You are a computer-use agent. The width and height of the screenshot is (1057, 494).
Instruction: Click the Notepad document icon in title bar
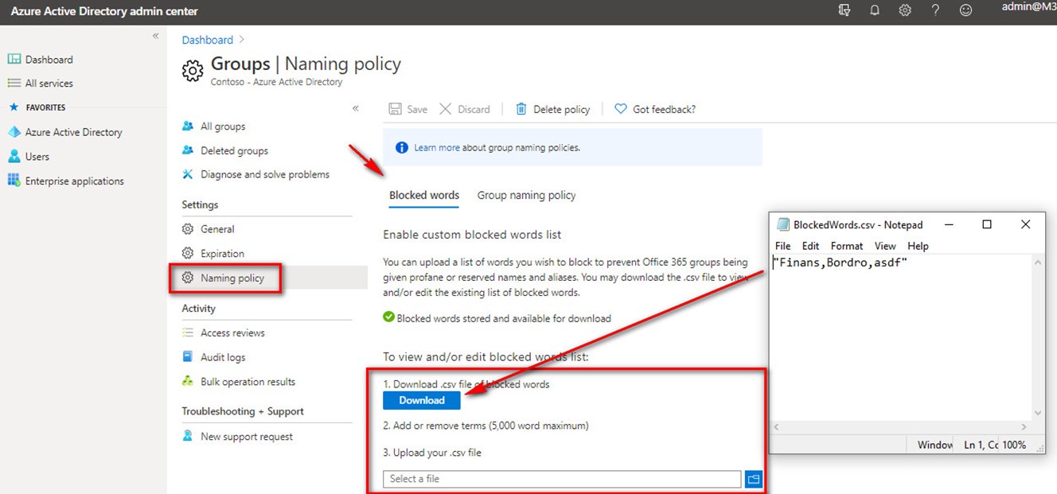[x=783, y=224]
